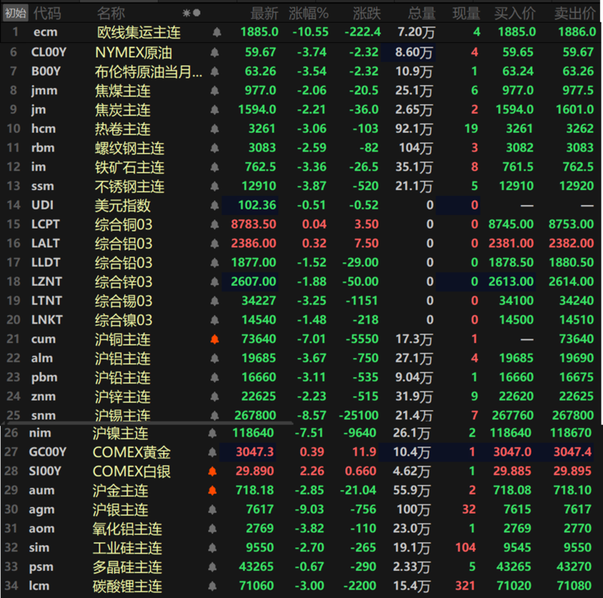Click the 买入价 column header

coord(515,13)
